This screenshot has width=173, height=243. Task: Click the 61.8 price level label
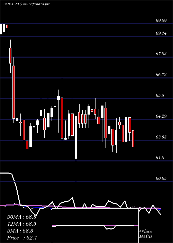pos(160,158)
